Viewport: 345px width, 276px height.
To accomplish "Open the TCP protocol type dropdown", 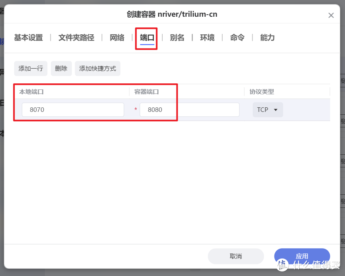I will click(x=268, y=109).
